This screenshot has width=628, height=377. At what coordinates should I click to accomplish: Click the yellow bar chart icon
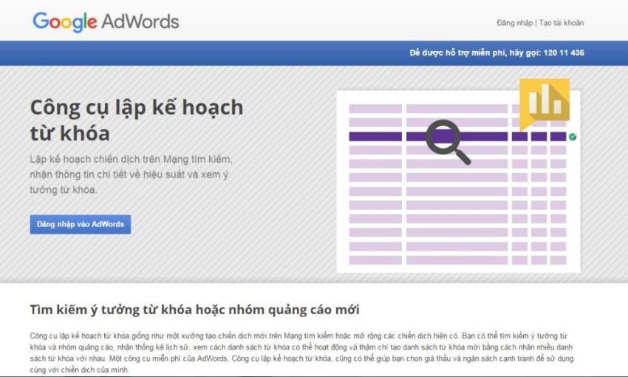coord(545,104)
